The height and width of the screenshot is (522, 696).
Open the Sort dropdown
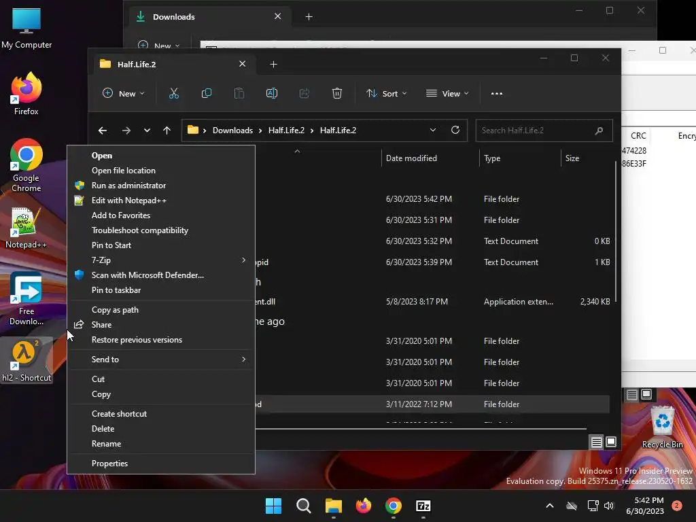coord(386,94)
